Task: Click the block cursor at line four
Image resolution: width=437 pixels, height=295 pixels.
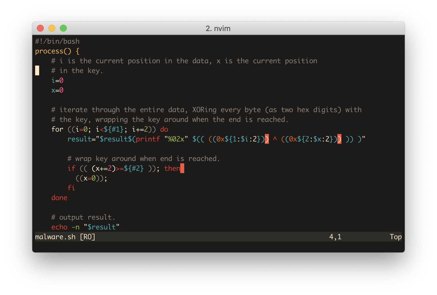Action: coord(37,70)
